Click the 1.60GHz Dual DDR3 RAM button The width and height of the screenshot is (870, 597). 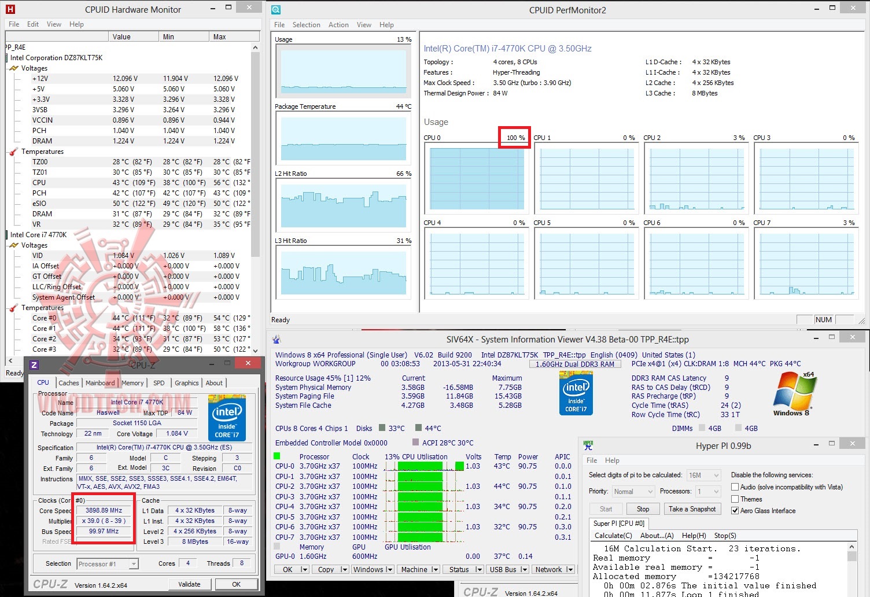click(x=575, y=364)
